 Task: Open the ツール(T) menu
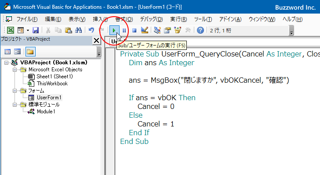pos(203,19)
